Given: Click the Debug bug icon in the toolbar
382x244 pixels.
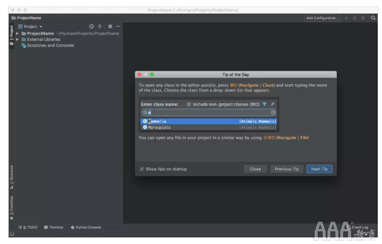Looking at the screenshot, I should (x=355, y=18).
